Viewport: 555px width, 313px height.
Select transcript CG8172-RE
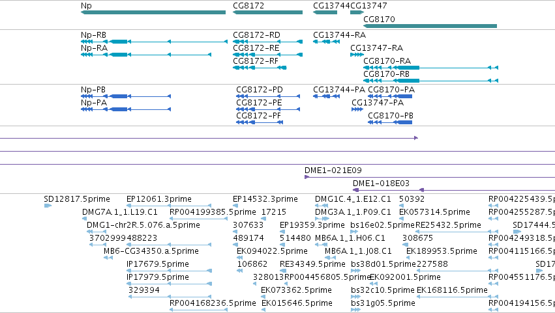coord(256,48)
